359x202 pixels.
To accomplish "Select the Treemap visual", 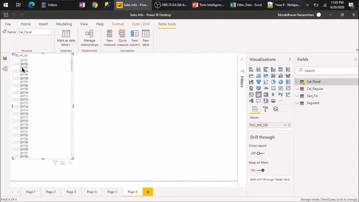I will pos(288,82).
